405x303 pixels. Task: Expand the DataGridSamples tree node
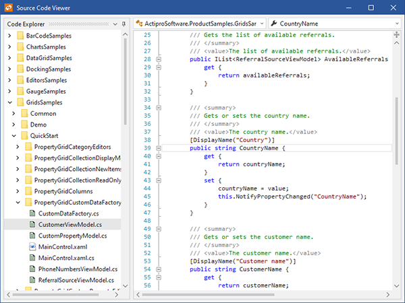pyautogui.click(x=9, y=58)
